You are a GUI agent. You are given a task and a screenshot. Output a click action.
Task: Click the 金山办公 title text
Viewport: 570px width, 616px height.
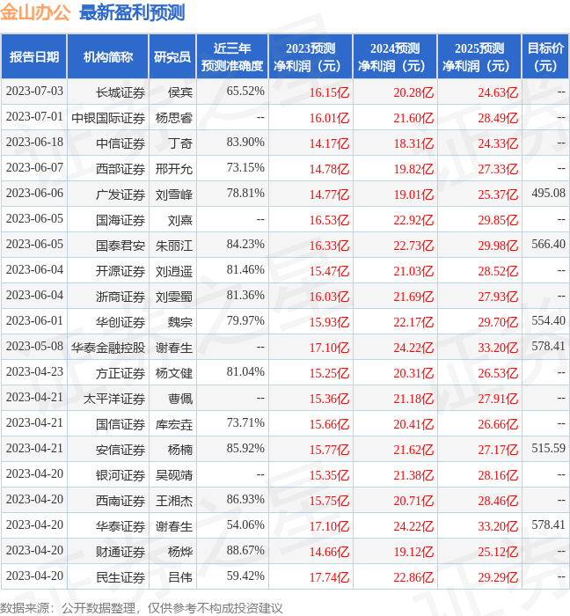35,12
